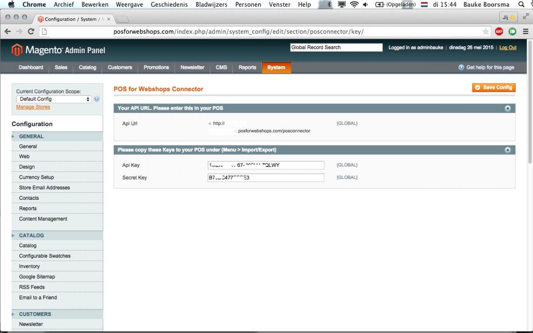
Task: Open the Promotions nav menu
Action: pos(156,67)
